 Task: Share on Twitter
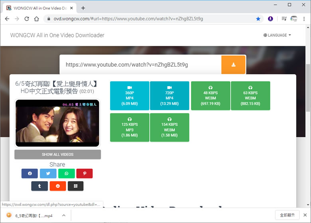[48, 174]
